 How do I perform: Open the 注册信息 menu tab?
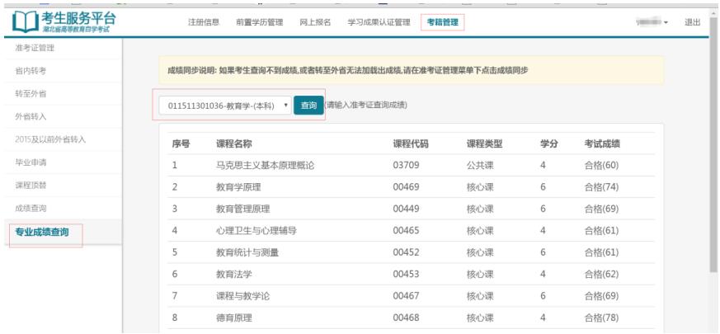pos(204,22)
